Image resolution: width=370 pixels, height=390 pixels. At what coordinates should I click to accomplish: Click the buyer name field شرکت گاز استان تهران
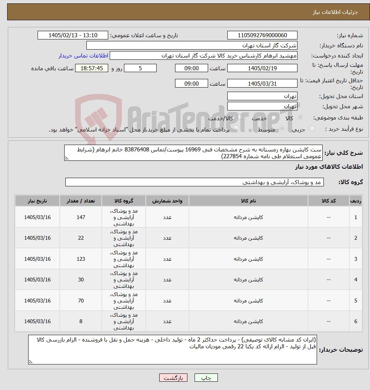pos(192,45)
